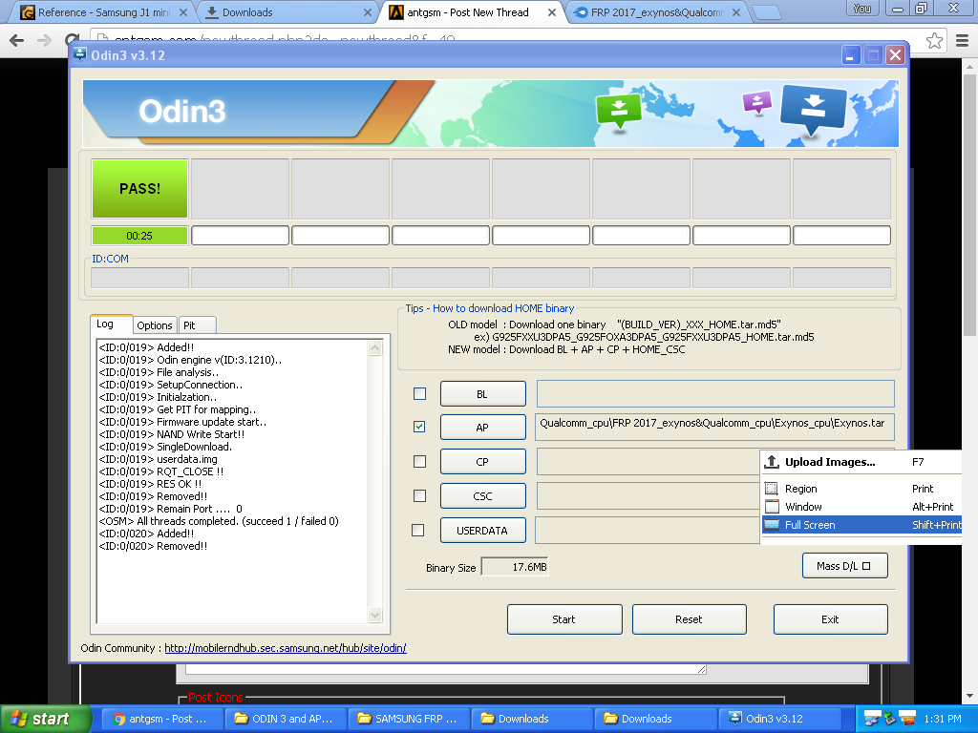Click the Odin3 title bar icon
Image resolution: width=978 pixels, height=733 pixels.
pyautogui.click(x=80, y=54)
